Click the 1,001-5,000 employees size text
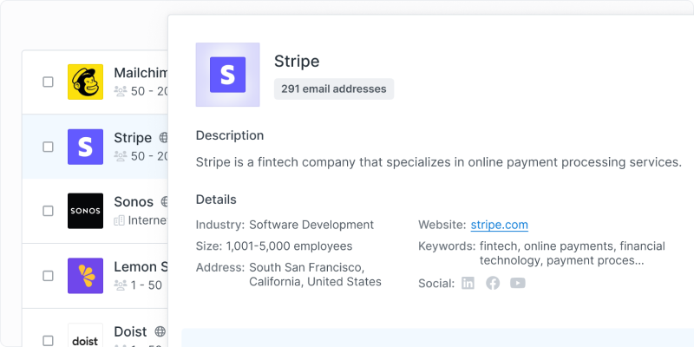 pyautogui.click(x=289, y=246)
